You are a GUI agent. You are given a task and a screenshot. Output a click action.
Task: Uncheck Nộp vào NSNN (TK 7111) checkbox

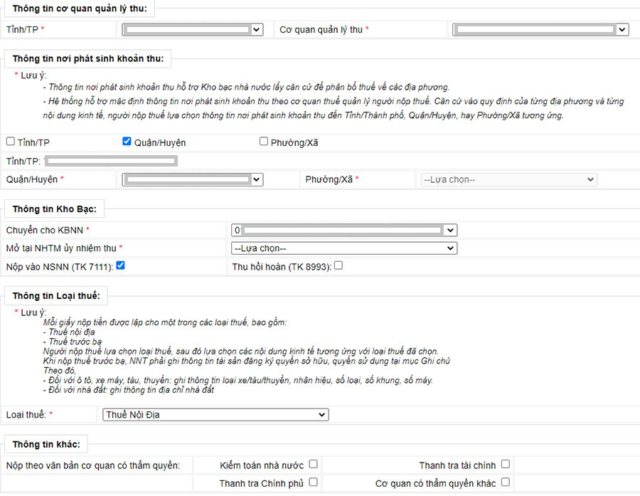121,266
